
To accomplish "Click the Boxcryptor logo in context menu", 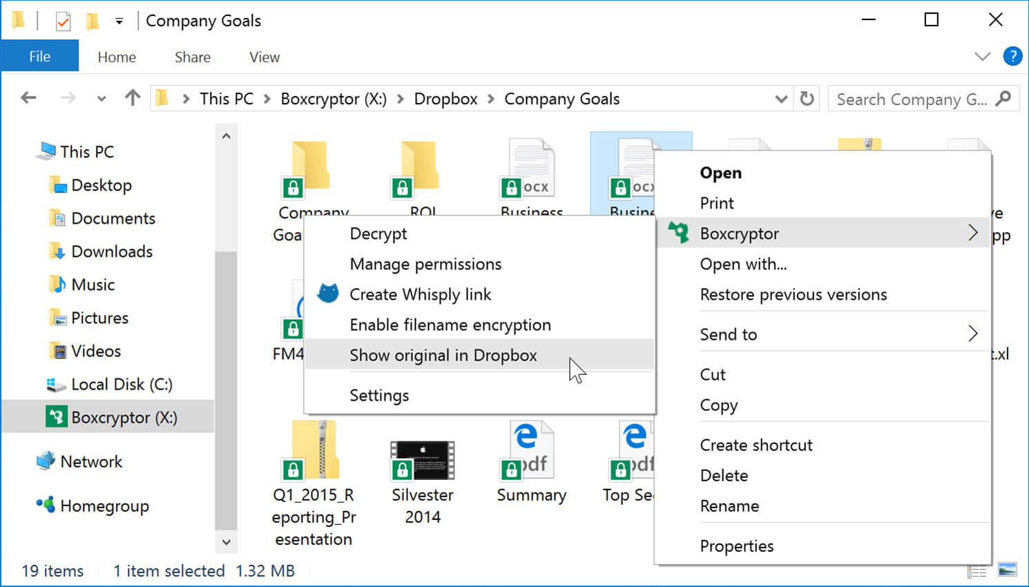I will [679, 233].
